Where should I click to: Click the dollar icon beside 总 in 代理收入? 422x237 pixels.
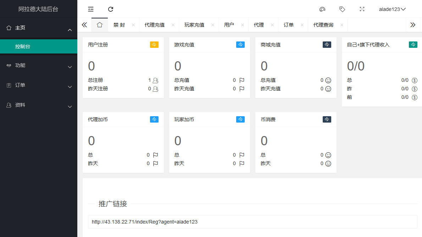click(415, 80)
